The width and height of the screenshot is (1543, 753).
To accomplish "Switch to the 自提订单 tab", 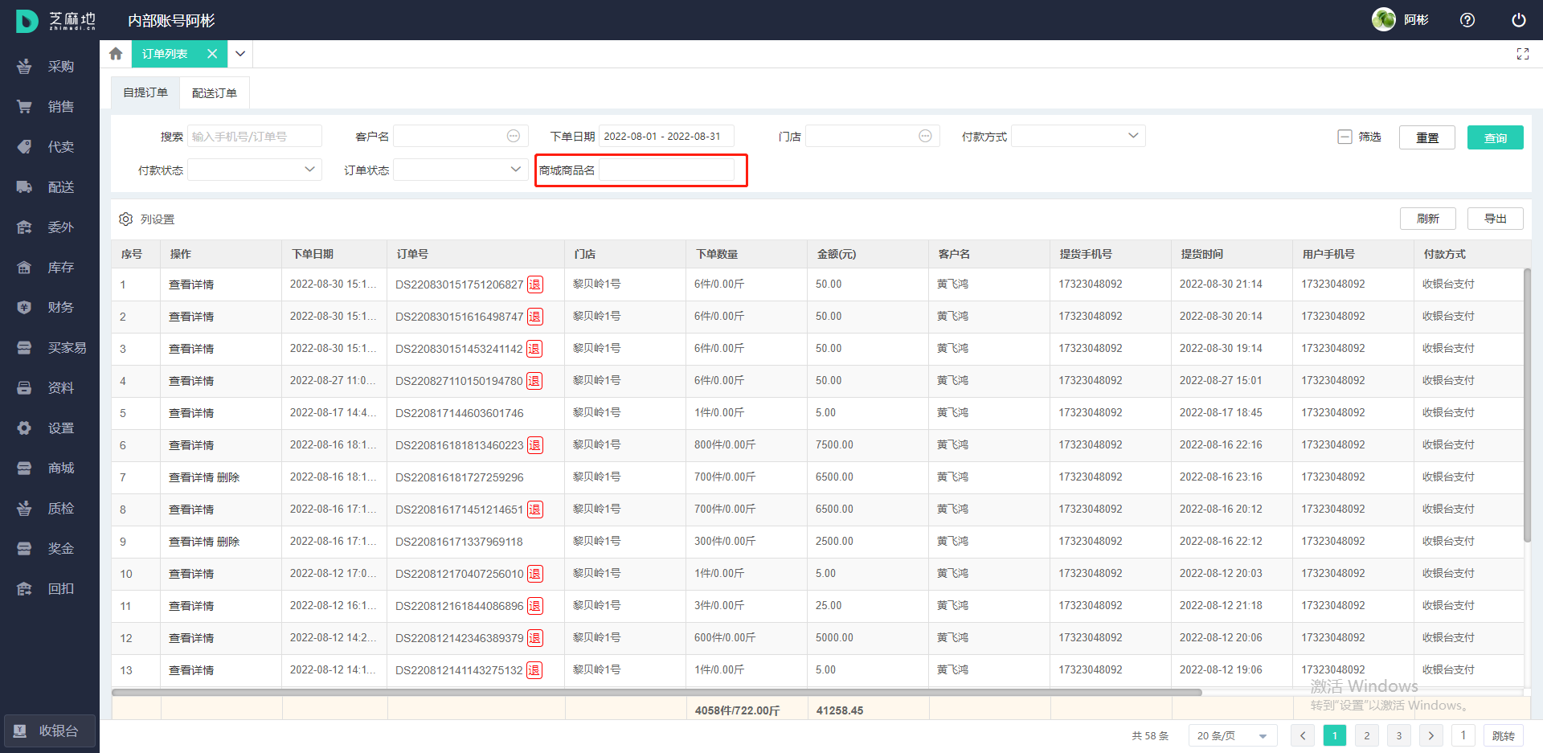I will click(145, 92).
